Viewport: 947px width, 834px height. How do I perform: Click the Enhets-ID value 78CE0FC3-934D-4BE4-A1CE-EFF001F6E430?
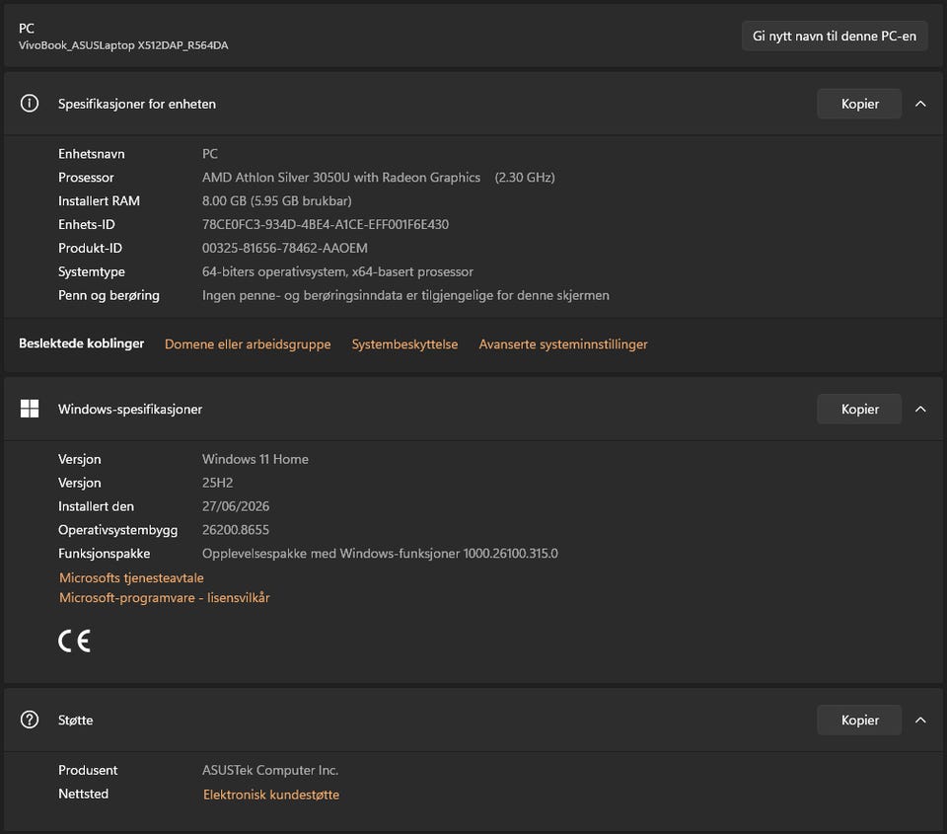click(326, 225)
